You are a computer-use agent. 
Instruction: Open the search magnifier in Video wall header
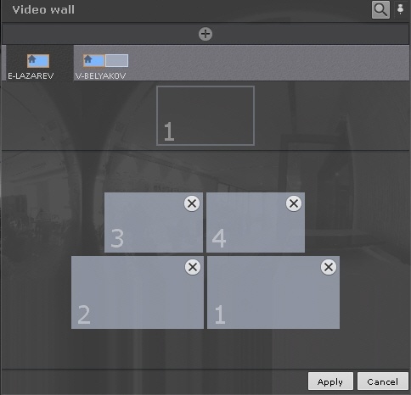coord(380,10)
